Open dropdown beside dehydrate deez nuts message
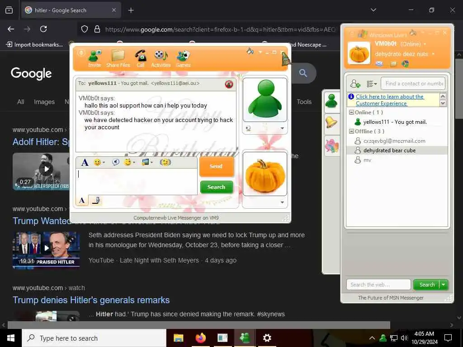 433,54
